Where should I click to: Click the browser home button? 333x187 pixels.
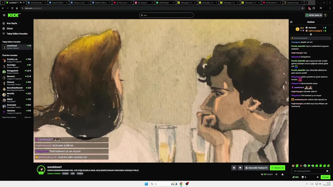click(17, 8)
